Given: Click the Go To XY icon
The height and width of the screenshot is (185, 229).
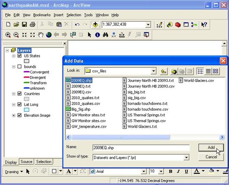Looking at the screenshot, I should click(114, 35).
